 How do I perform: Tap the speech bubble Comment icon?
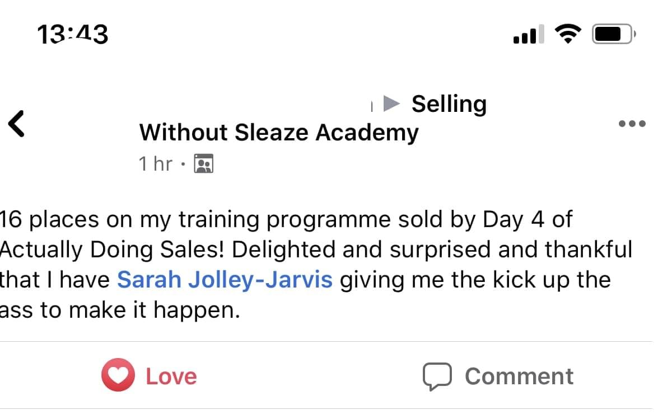coord(437,376)
